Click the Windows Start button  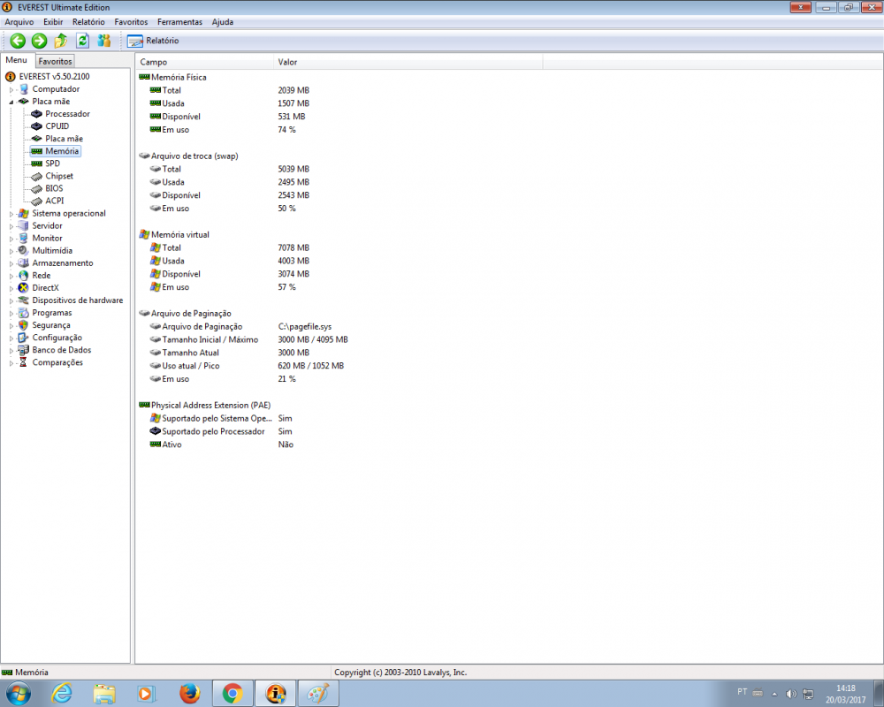(18, 694)
